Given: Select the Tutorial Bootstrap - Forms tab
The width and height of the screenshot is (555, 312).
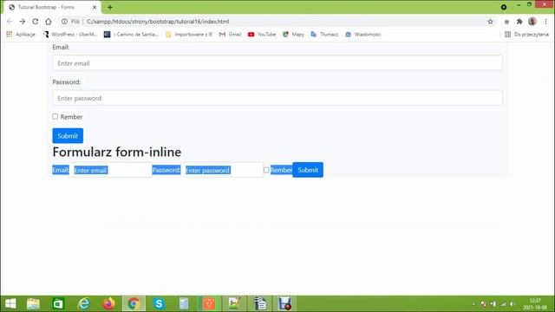Looking at the screenshot, I should (52, 7).
